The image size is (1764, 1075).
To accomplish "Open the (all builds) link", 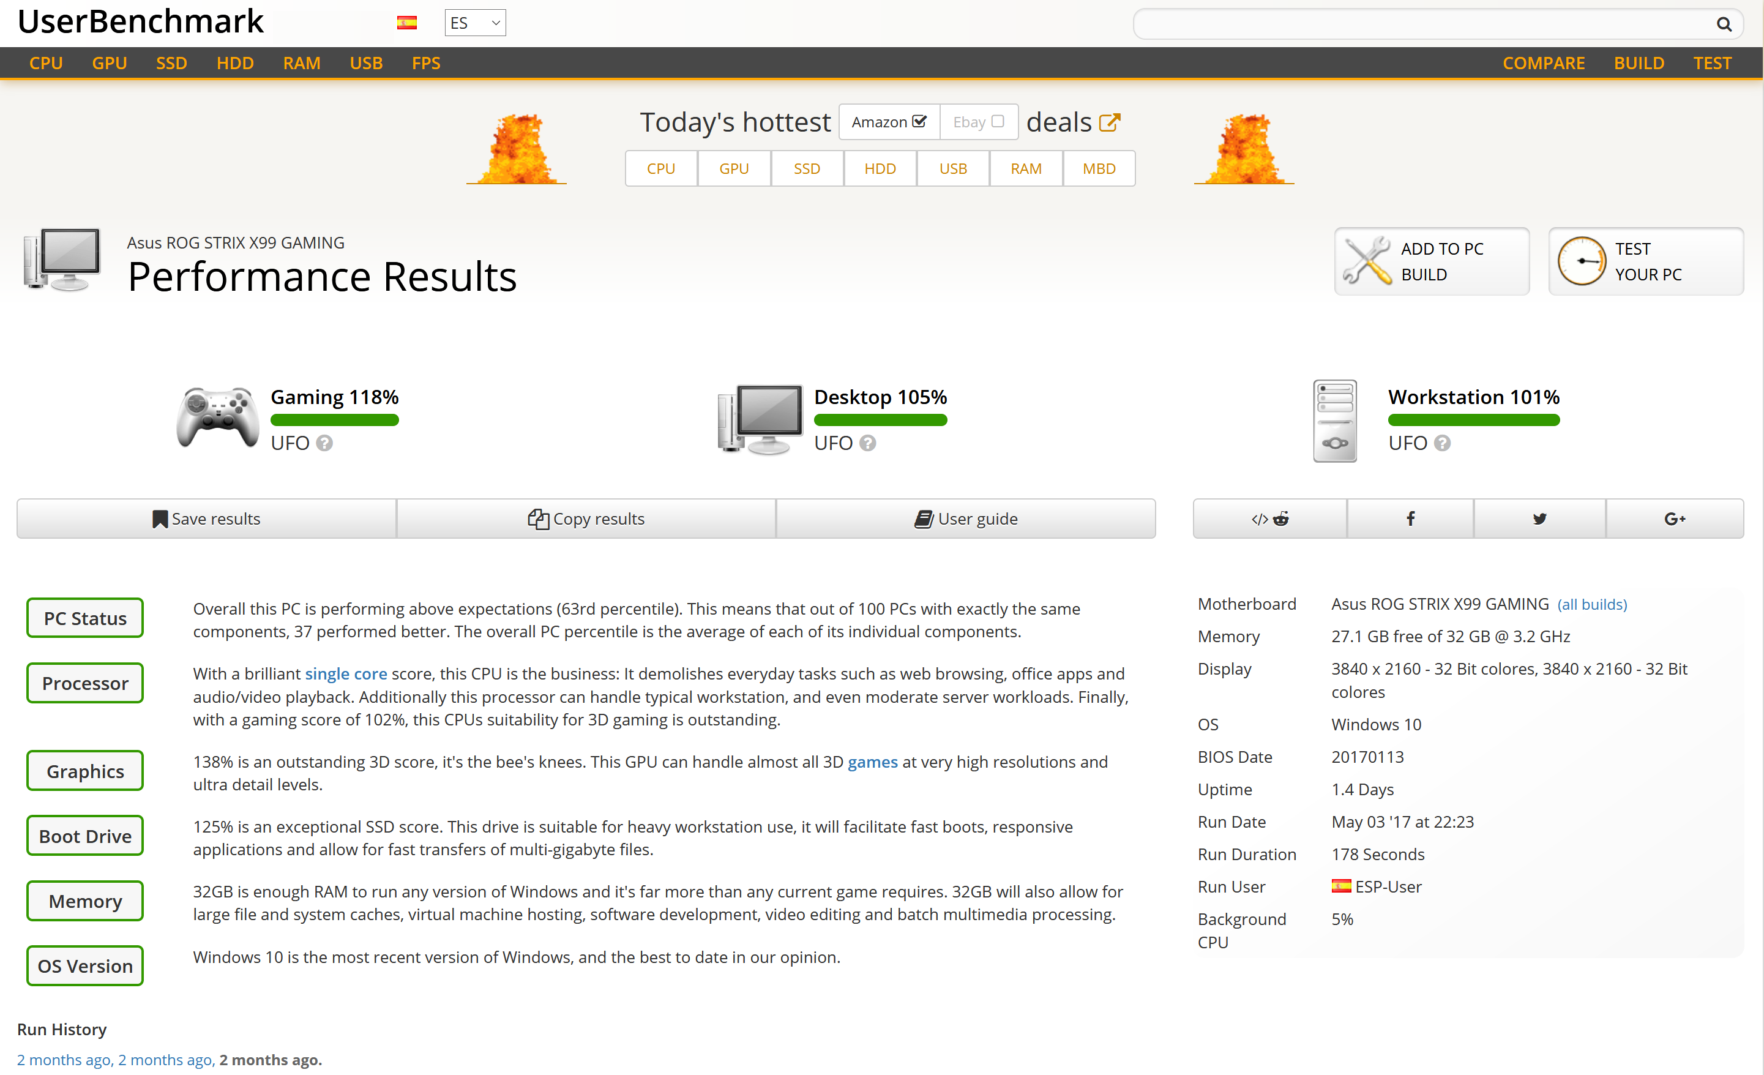I will click(x=1592, y=604).
